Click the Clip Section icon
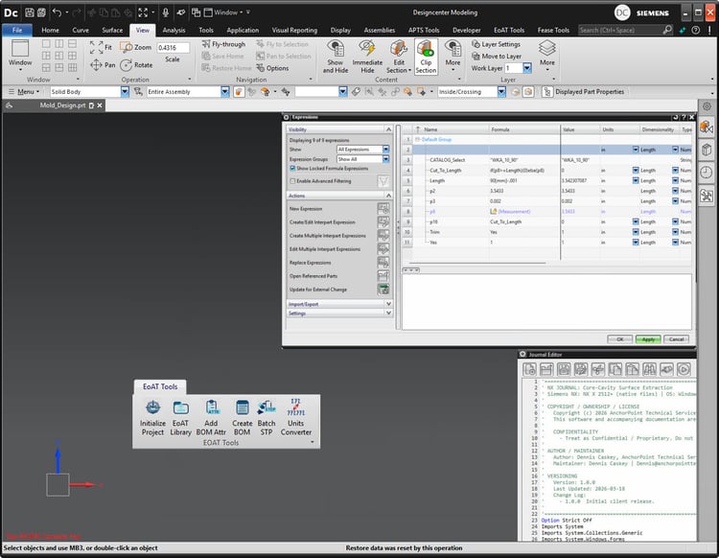This screenshot has width=719, height=558. [426, 57]
